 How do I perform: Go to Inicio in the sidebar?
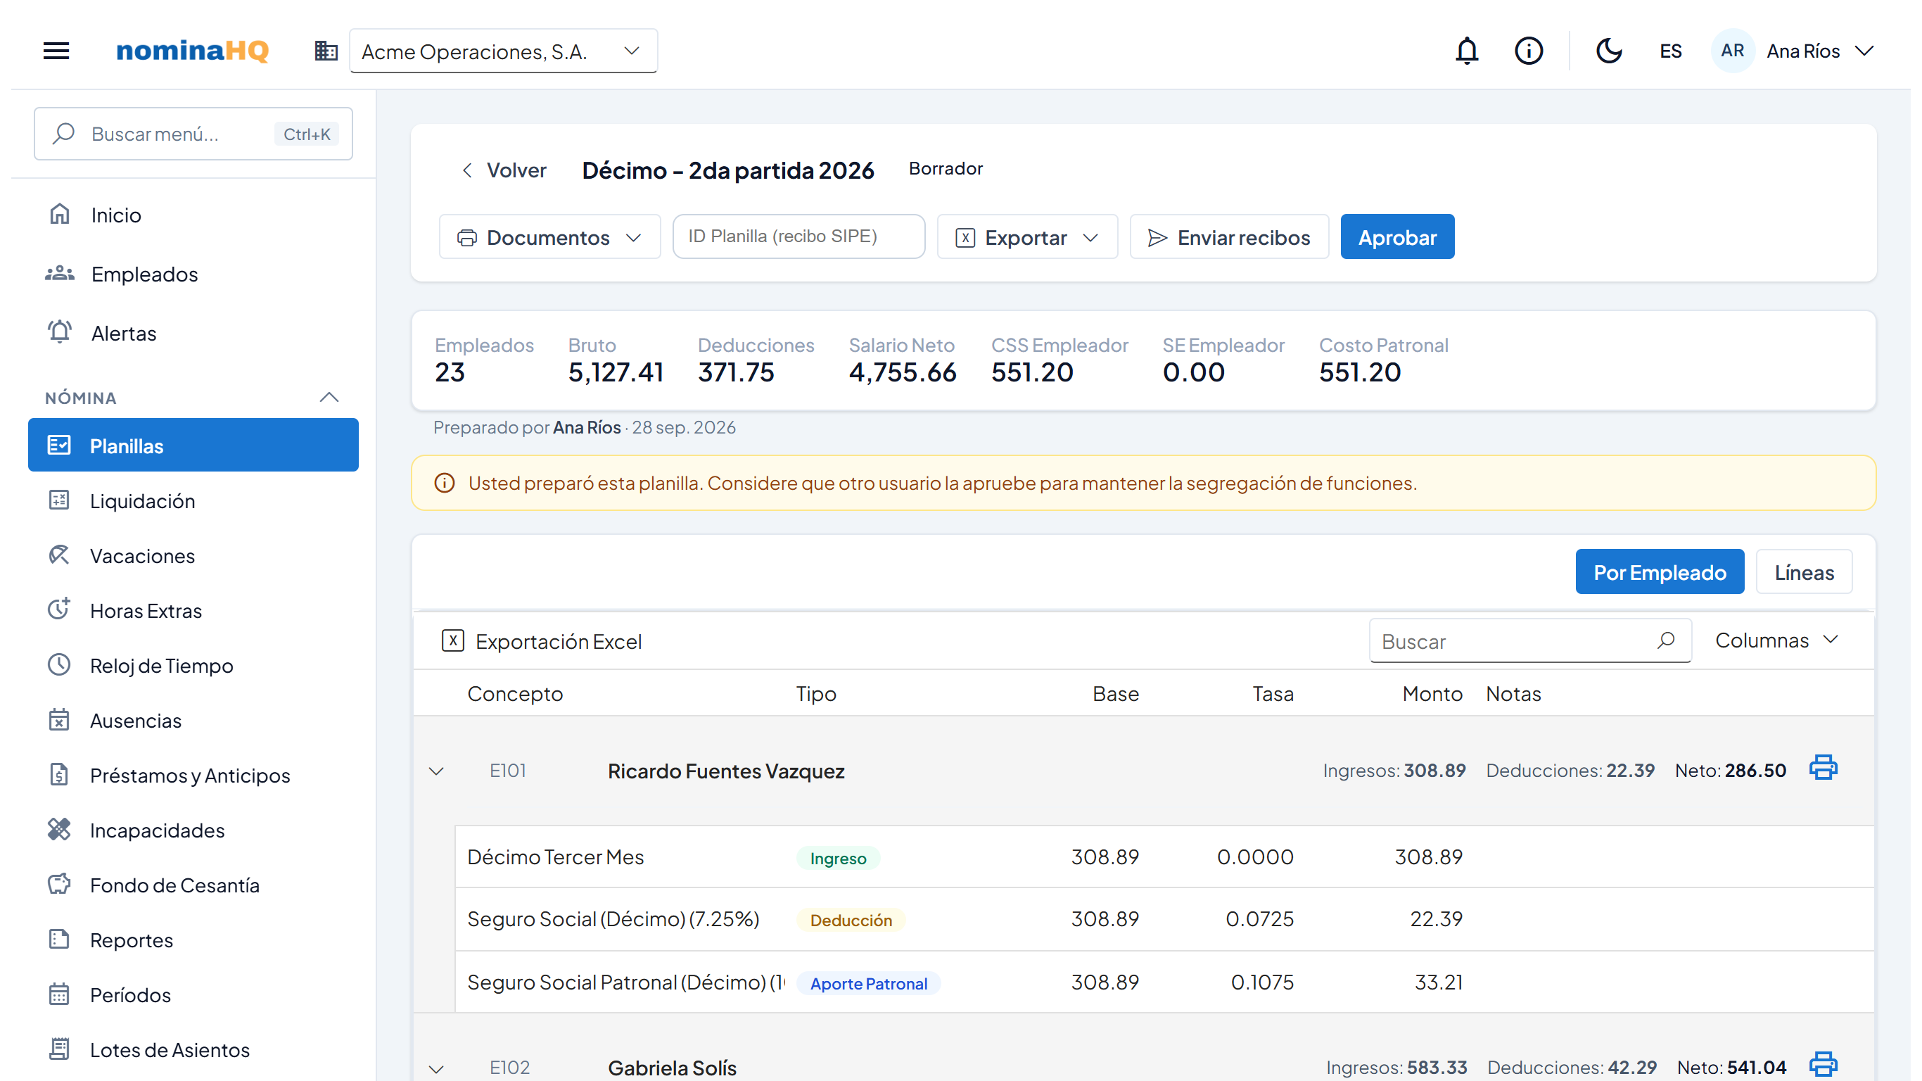(193, 215)
